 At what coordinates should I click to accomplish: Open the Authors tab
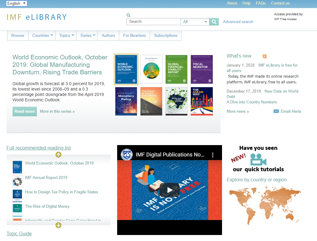(108, 36)
